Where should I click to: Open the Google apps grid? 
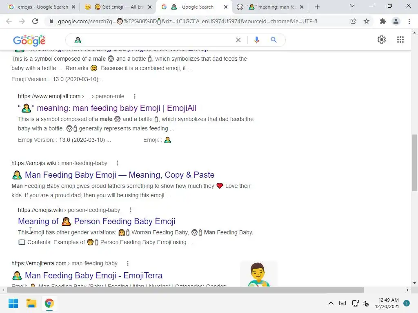tap(400, 40)
